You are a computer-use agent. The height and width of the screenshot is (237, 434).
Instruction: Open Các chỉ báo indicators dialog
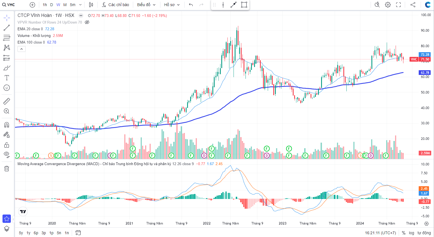115,5
